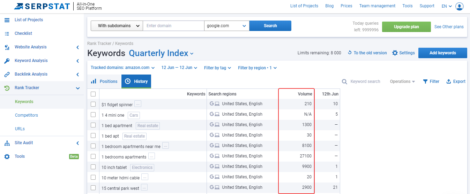Click the List of Projects hamburger icon in sidebar
The height and width of the screenshot is (194, 470).
click(x=7, y=20)
